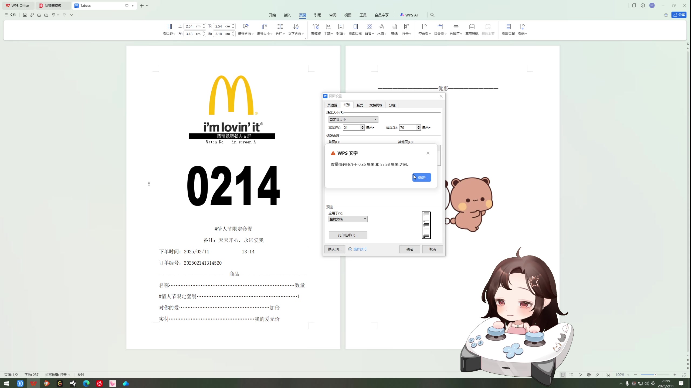Open the height unit 厘米 dropdown

426,127
